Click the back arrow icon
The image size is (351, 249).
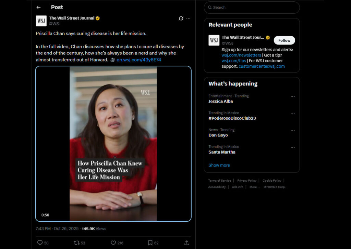pos(38,7)
